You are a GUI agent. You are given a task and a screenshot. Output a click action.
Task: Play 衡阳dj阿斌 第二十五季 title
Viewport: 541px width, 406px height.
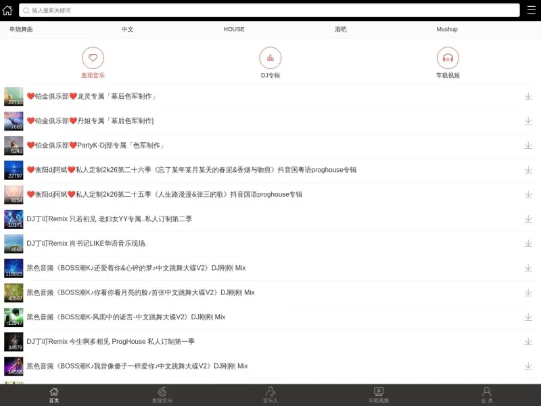(x=164, y=194)
